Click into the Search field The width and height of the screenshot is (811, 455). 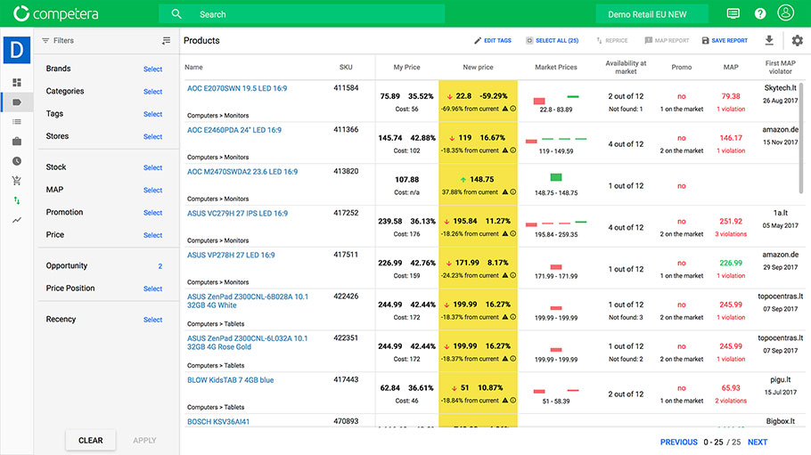coord(301,14)
